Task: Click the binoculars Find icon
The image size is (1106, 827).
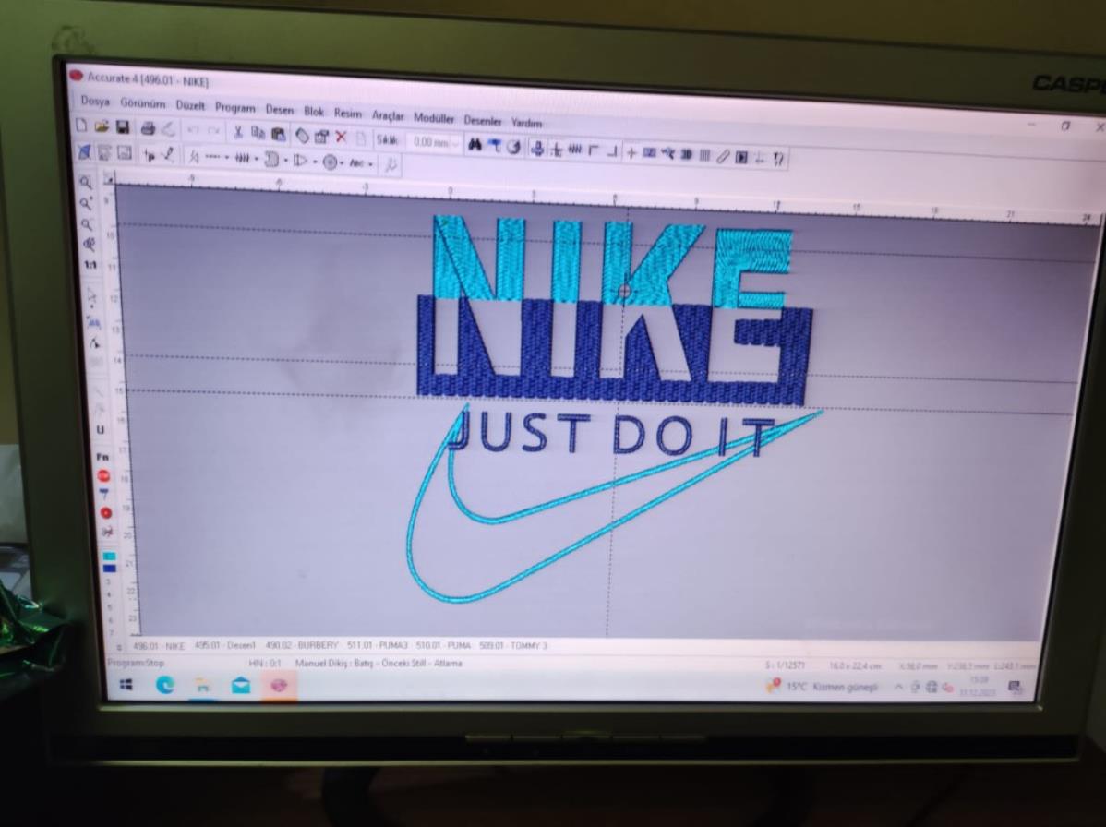Action: tap(475, 145)
